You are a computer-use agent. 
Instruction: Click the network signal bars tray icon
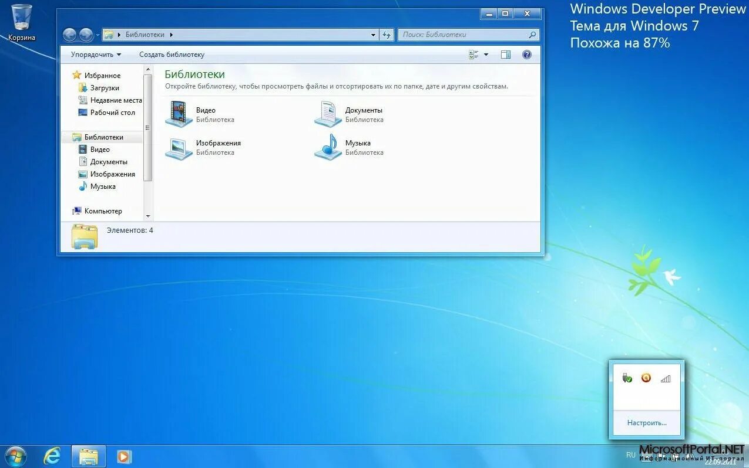[x=666, y=379]
